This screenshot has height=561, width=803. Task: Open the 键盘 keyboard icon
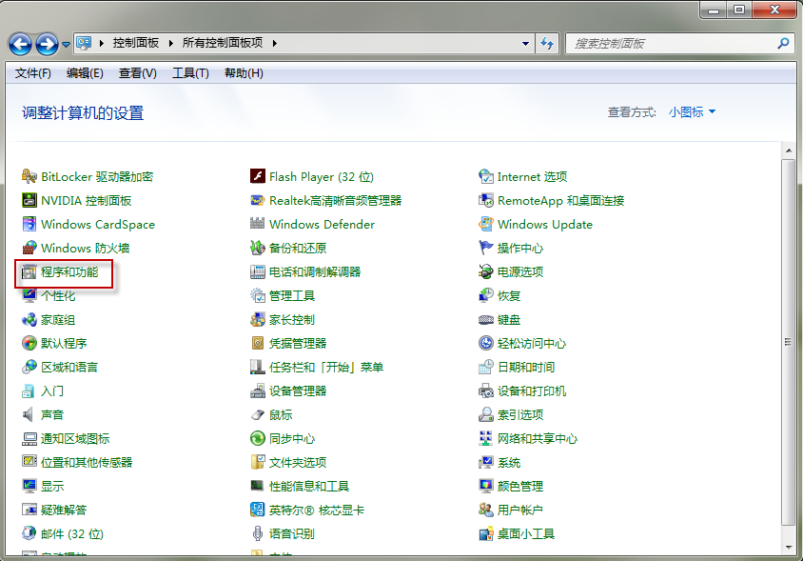(x=485, y=319)
